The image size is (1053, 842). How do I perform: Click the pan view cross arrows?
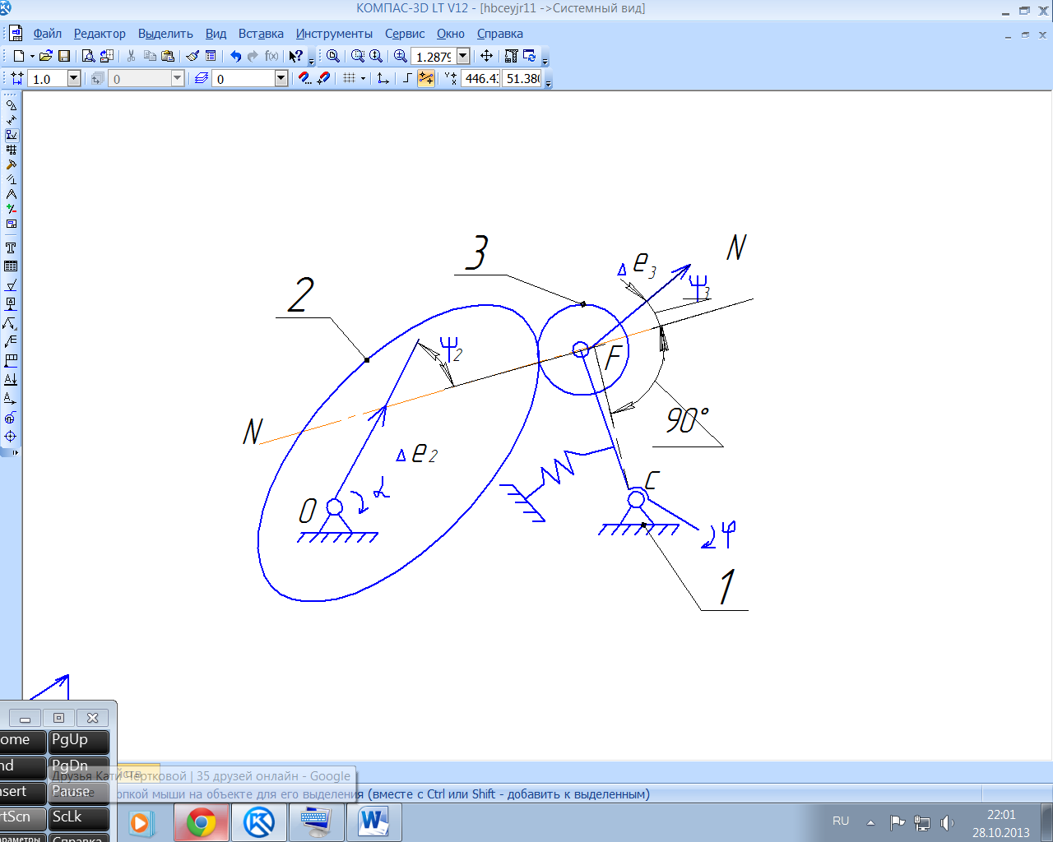486,56
